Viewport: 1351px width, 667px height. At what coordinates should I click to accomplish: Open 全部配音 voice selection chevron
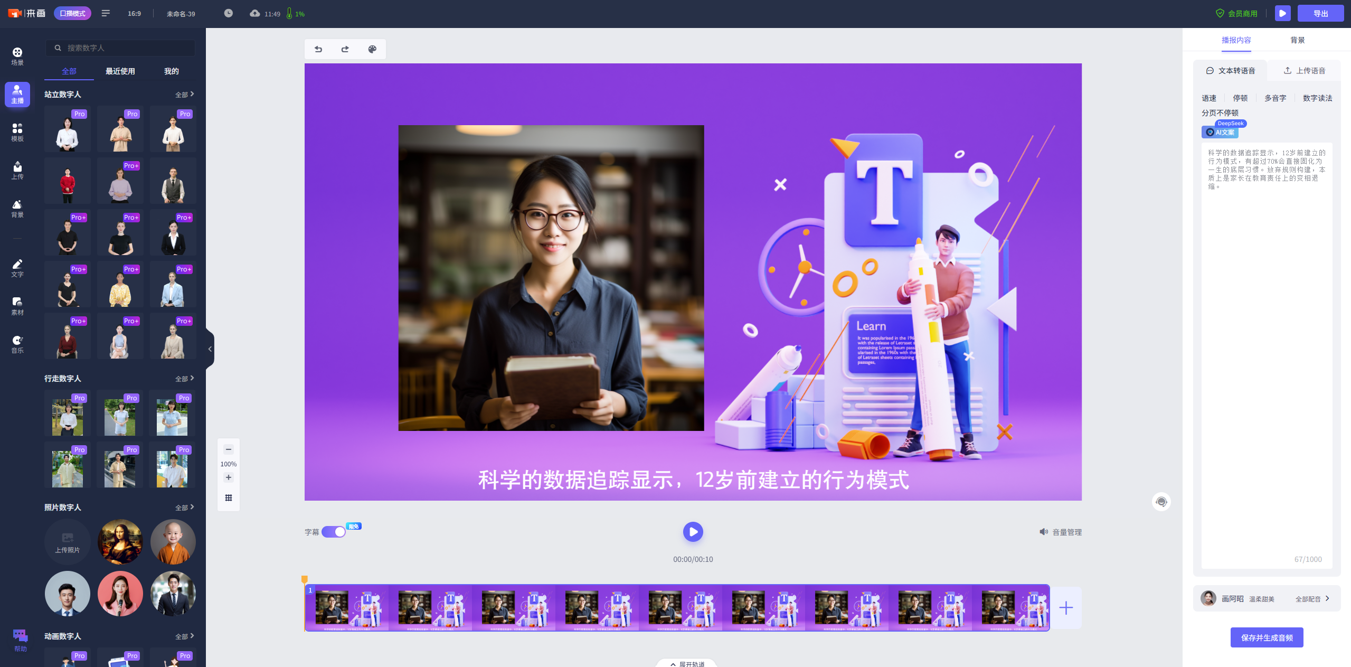point(1312,599)
